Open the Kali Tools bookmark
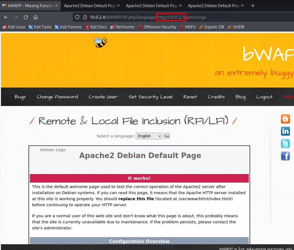The width and height of the screenshot is (294, 250). click(40, 27)
